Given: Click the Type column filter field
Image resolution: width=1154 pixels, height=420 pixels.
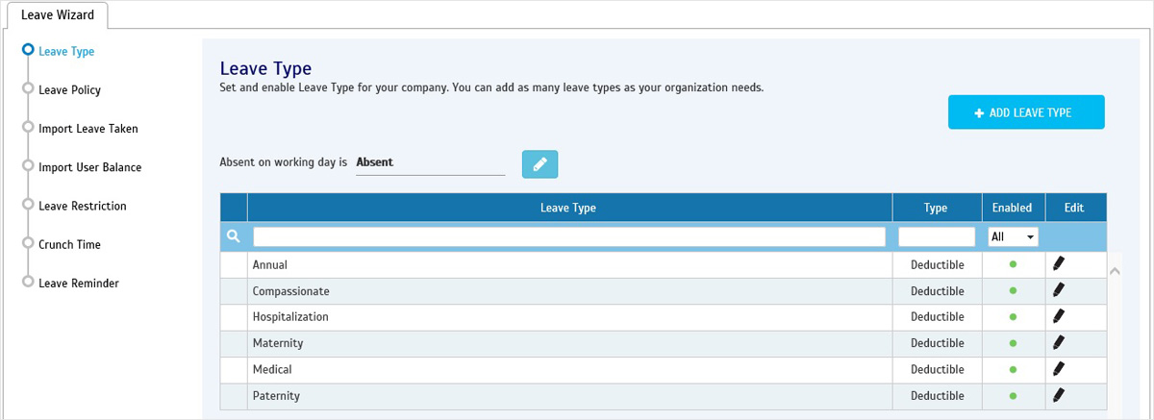Looking at the screenshot, I should 937,236.
